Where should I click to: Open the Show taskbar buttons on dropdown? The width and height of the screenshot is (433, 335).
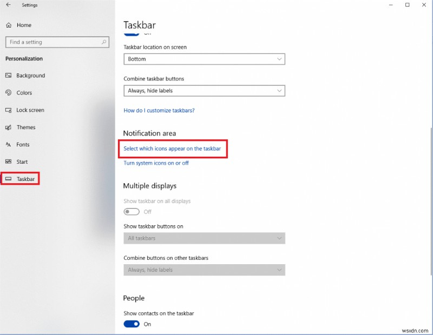(x=204, y=238)
